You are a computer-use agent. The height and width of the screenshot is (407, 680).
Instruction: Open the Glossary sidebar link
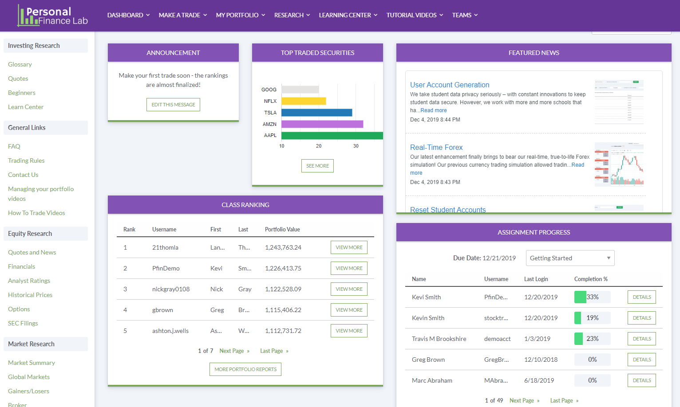point(20,64)
